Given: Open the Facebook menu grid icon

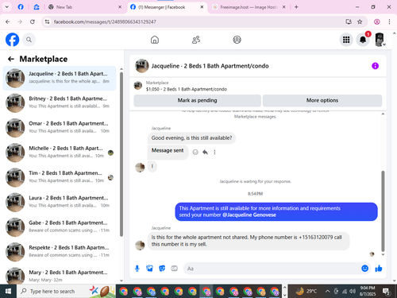Looking at the screenshot, I should pyautogui.click(x=346, y=40).
